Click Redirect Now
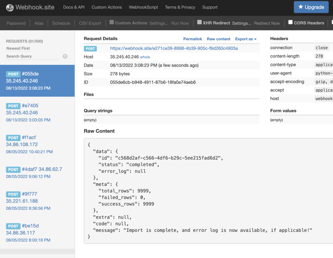Viewport: 333px width, 258px height. pyautogui.click(x=267, y=23)
